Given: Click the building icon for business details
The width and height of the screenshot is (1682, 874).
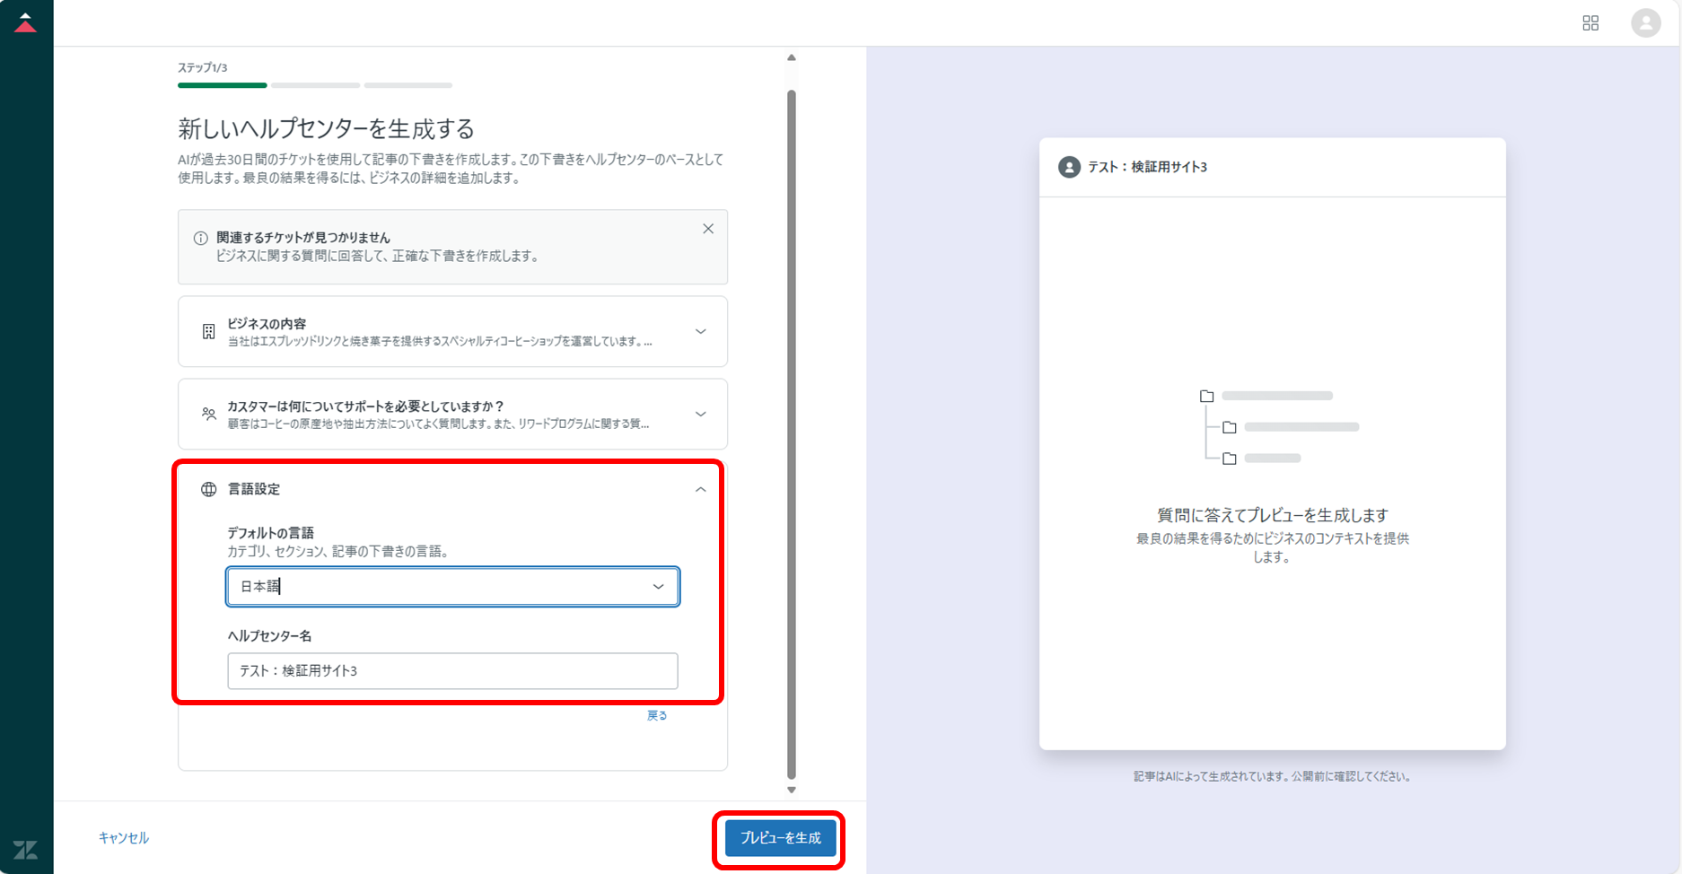Looking at the screenshot, I should (x=208, y=332).
